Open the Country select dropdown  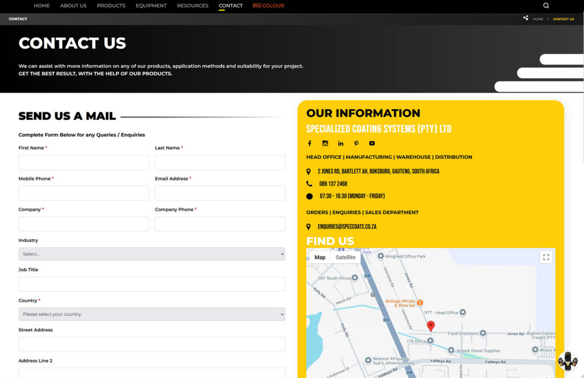152,314
